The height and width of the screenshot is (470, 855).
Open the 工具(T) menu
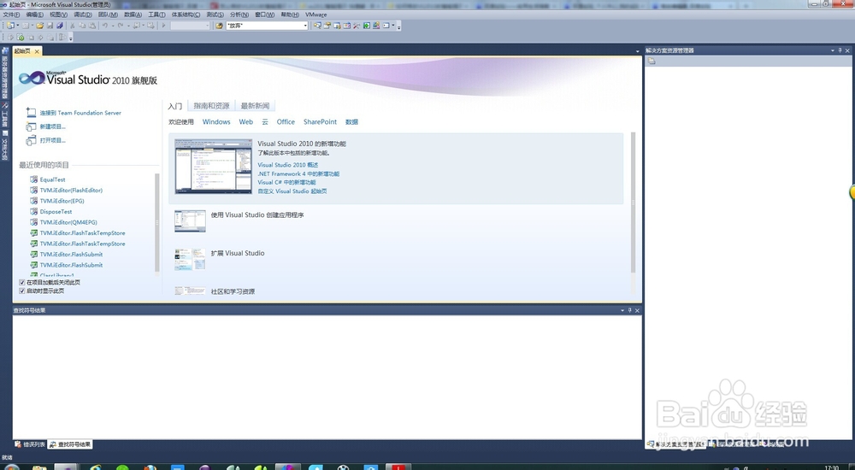156,15
